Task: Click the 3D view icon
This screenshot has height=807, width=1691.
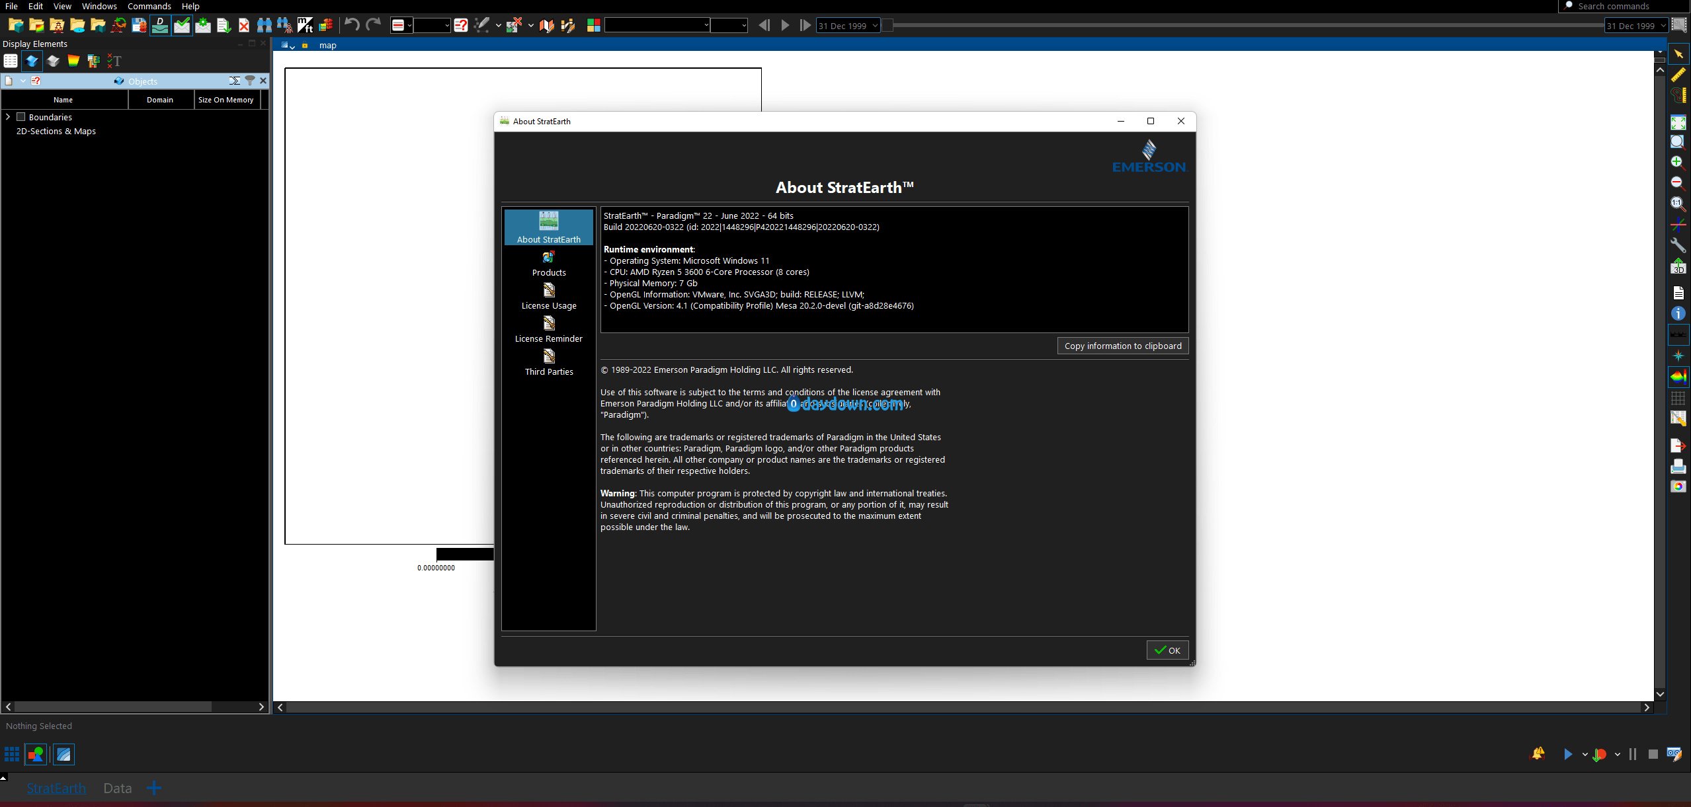Action: coord(1678,266)
